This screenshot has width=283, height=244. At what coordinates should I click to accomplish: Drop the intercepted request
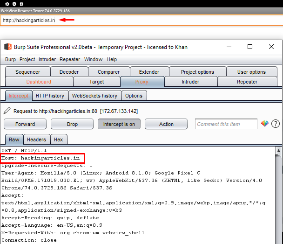(x=72, y=124)
